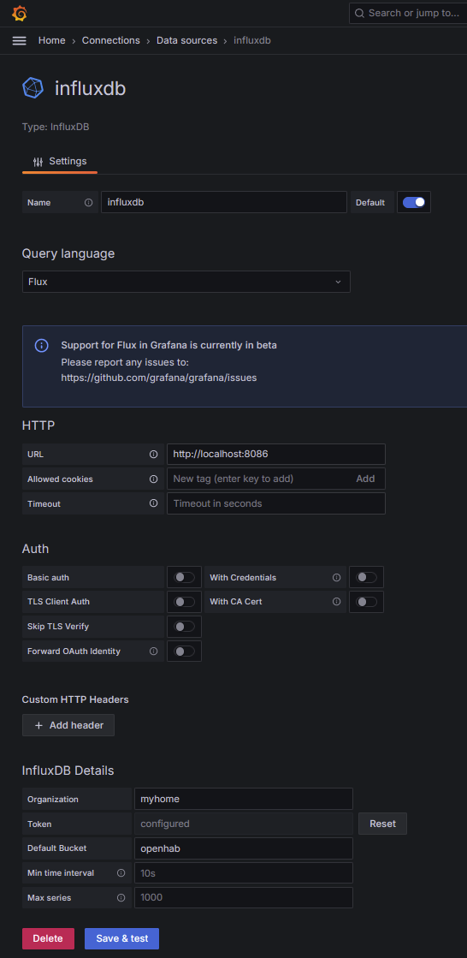The height and width of the screenshot is (958, 467).
Task: Click the Min time interval info icon
Action: tap(121, 873)
